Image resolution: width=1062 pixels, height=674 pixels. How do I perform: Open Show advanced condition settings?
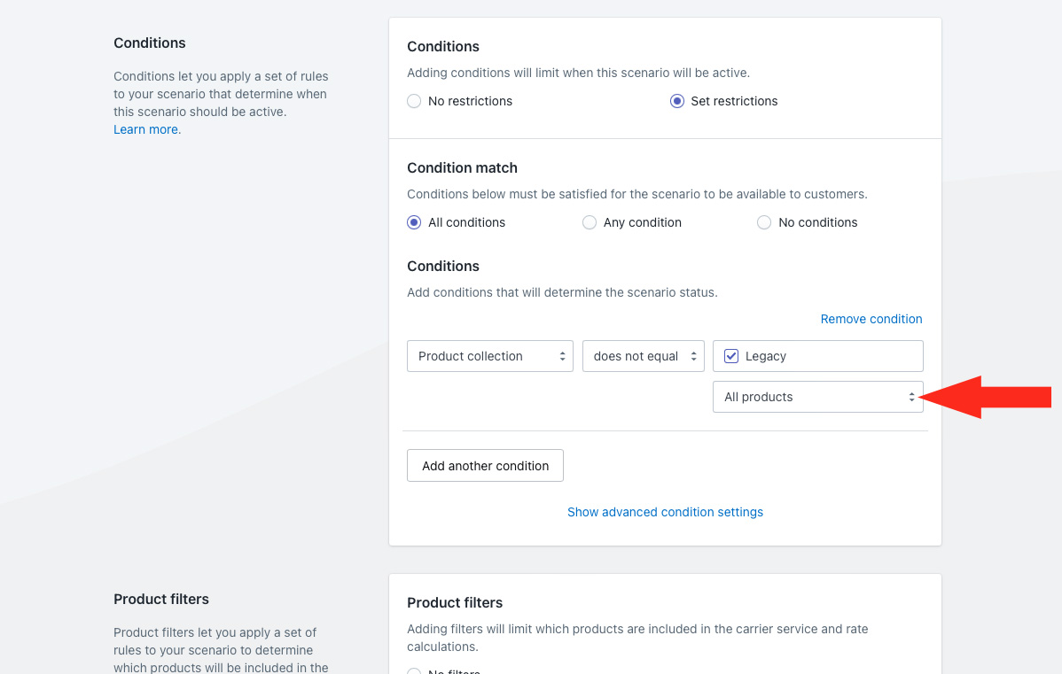[665, 512]
